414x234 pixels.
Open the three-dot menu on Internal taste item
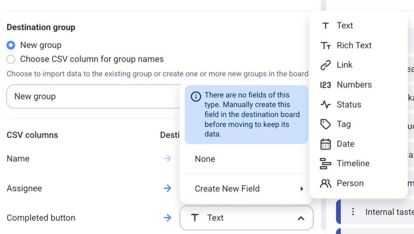coord(353,211)
